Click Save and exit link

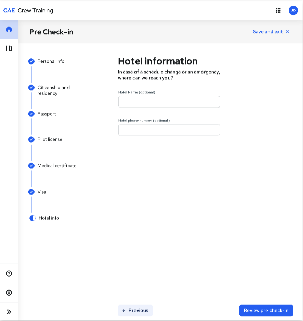tap(267, 32)
